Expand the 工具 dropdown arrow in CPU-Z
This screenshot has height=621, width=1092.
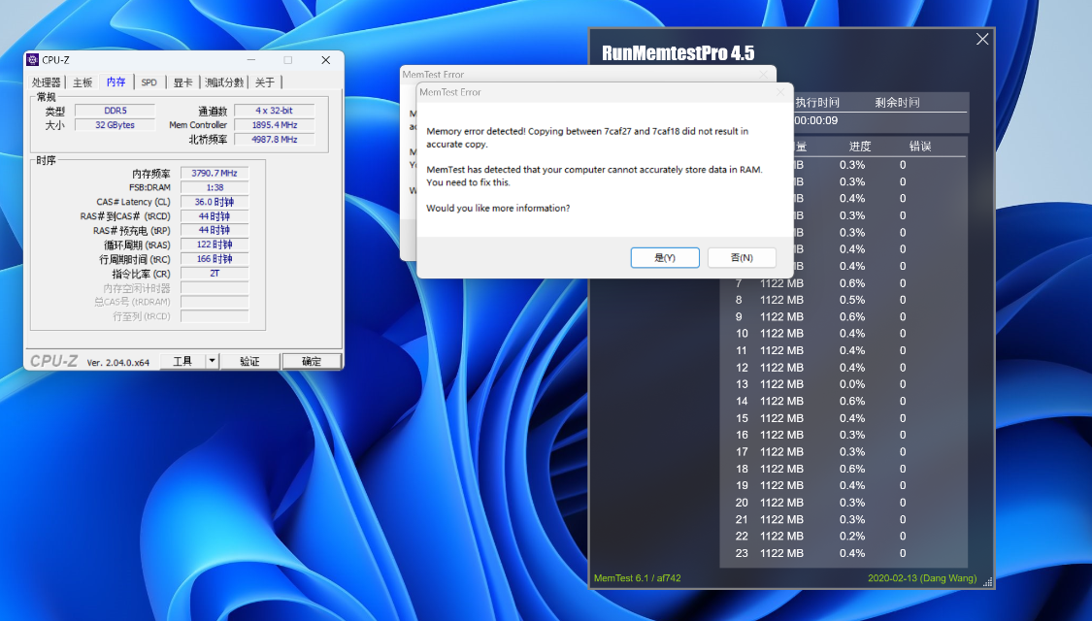(x=213, y=361)
